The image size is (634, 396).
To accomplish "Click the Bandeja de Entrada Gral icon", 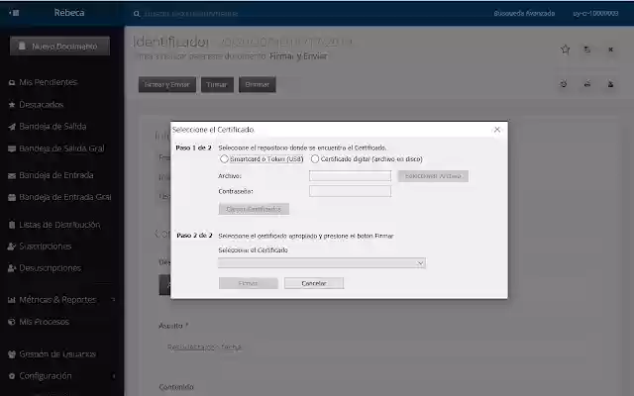I will (x=12, y=197).
